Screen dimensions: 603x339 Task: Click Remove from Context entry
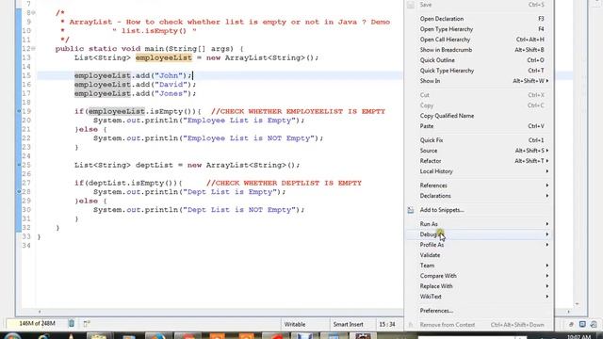pos(479,325)
